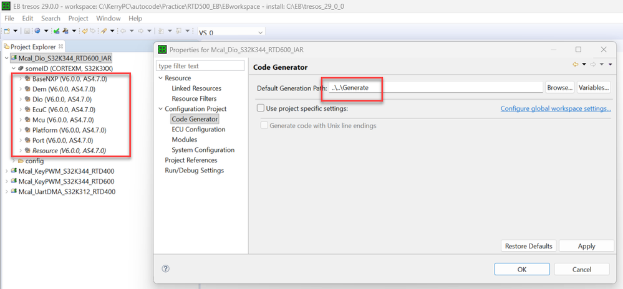Click the Project Explorer view close icon
623x289 pixels.
point(61,46)
